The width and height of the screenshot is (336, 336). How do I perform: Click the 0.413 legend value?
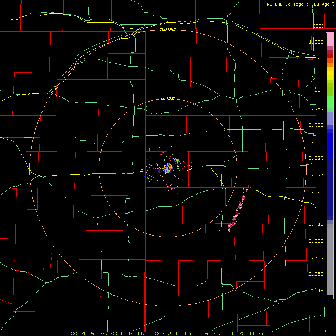(x=316, y=224)
